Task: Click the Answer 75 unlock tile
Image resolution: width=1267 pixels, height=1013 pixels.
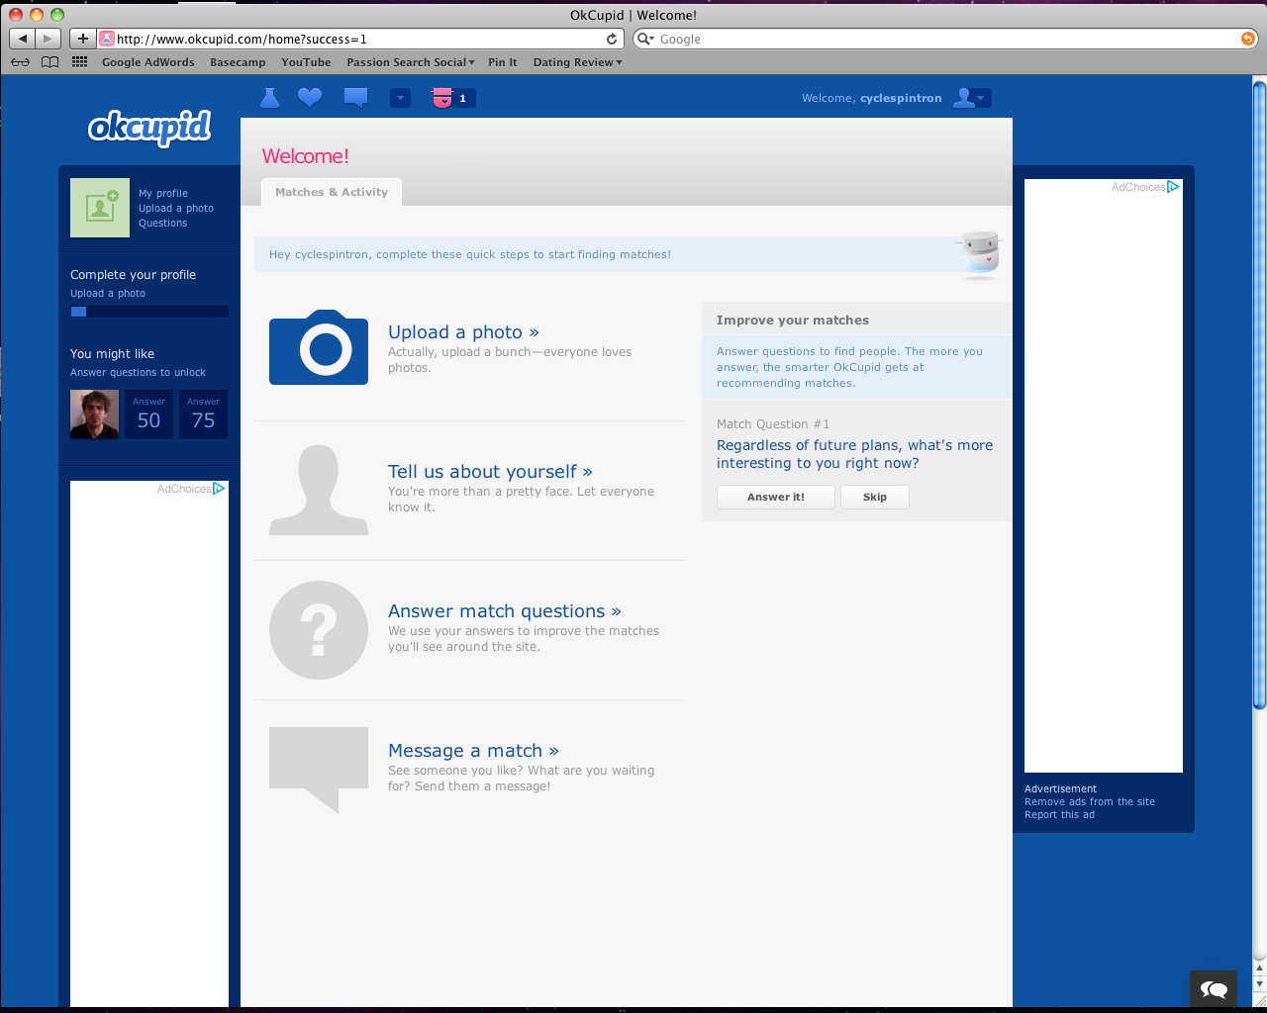Action: [203, 414]
